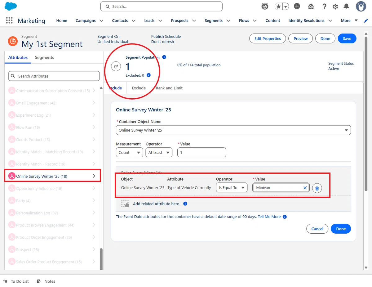The image size is (372, 287).
Task: Click the Flow Run attribute icon
Action: [12, 128]
